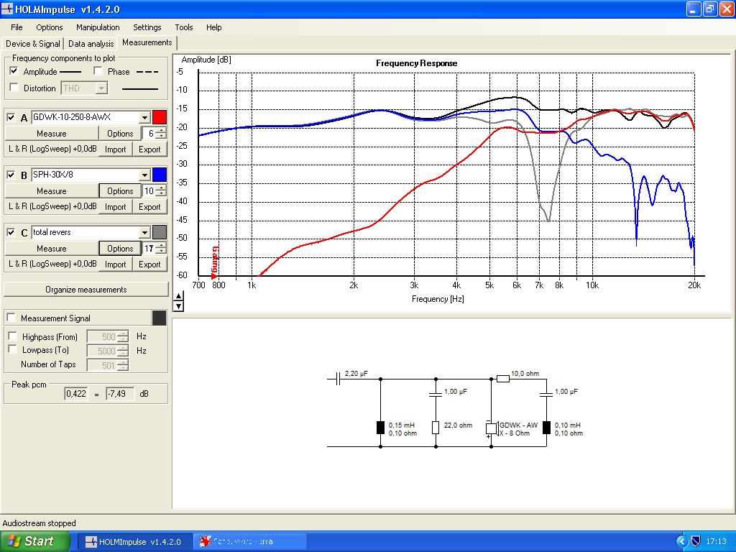Open the HOLMImpulse taskbar item
Screen dimensions: 736x552
[134, 542]
